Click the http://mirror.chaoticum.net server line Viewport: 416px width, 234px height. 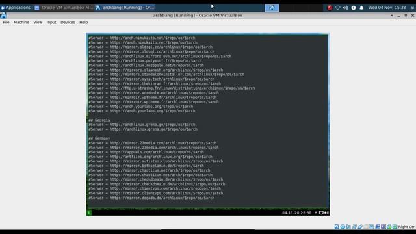pos(149,170)
